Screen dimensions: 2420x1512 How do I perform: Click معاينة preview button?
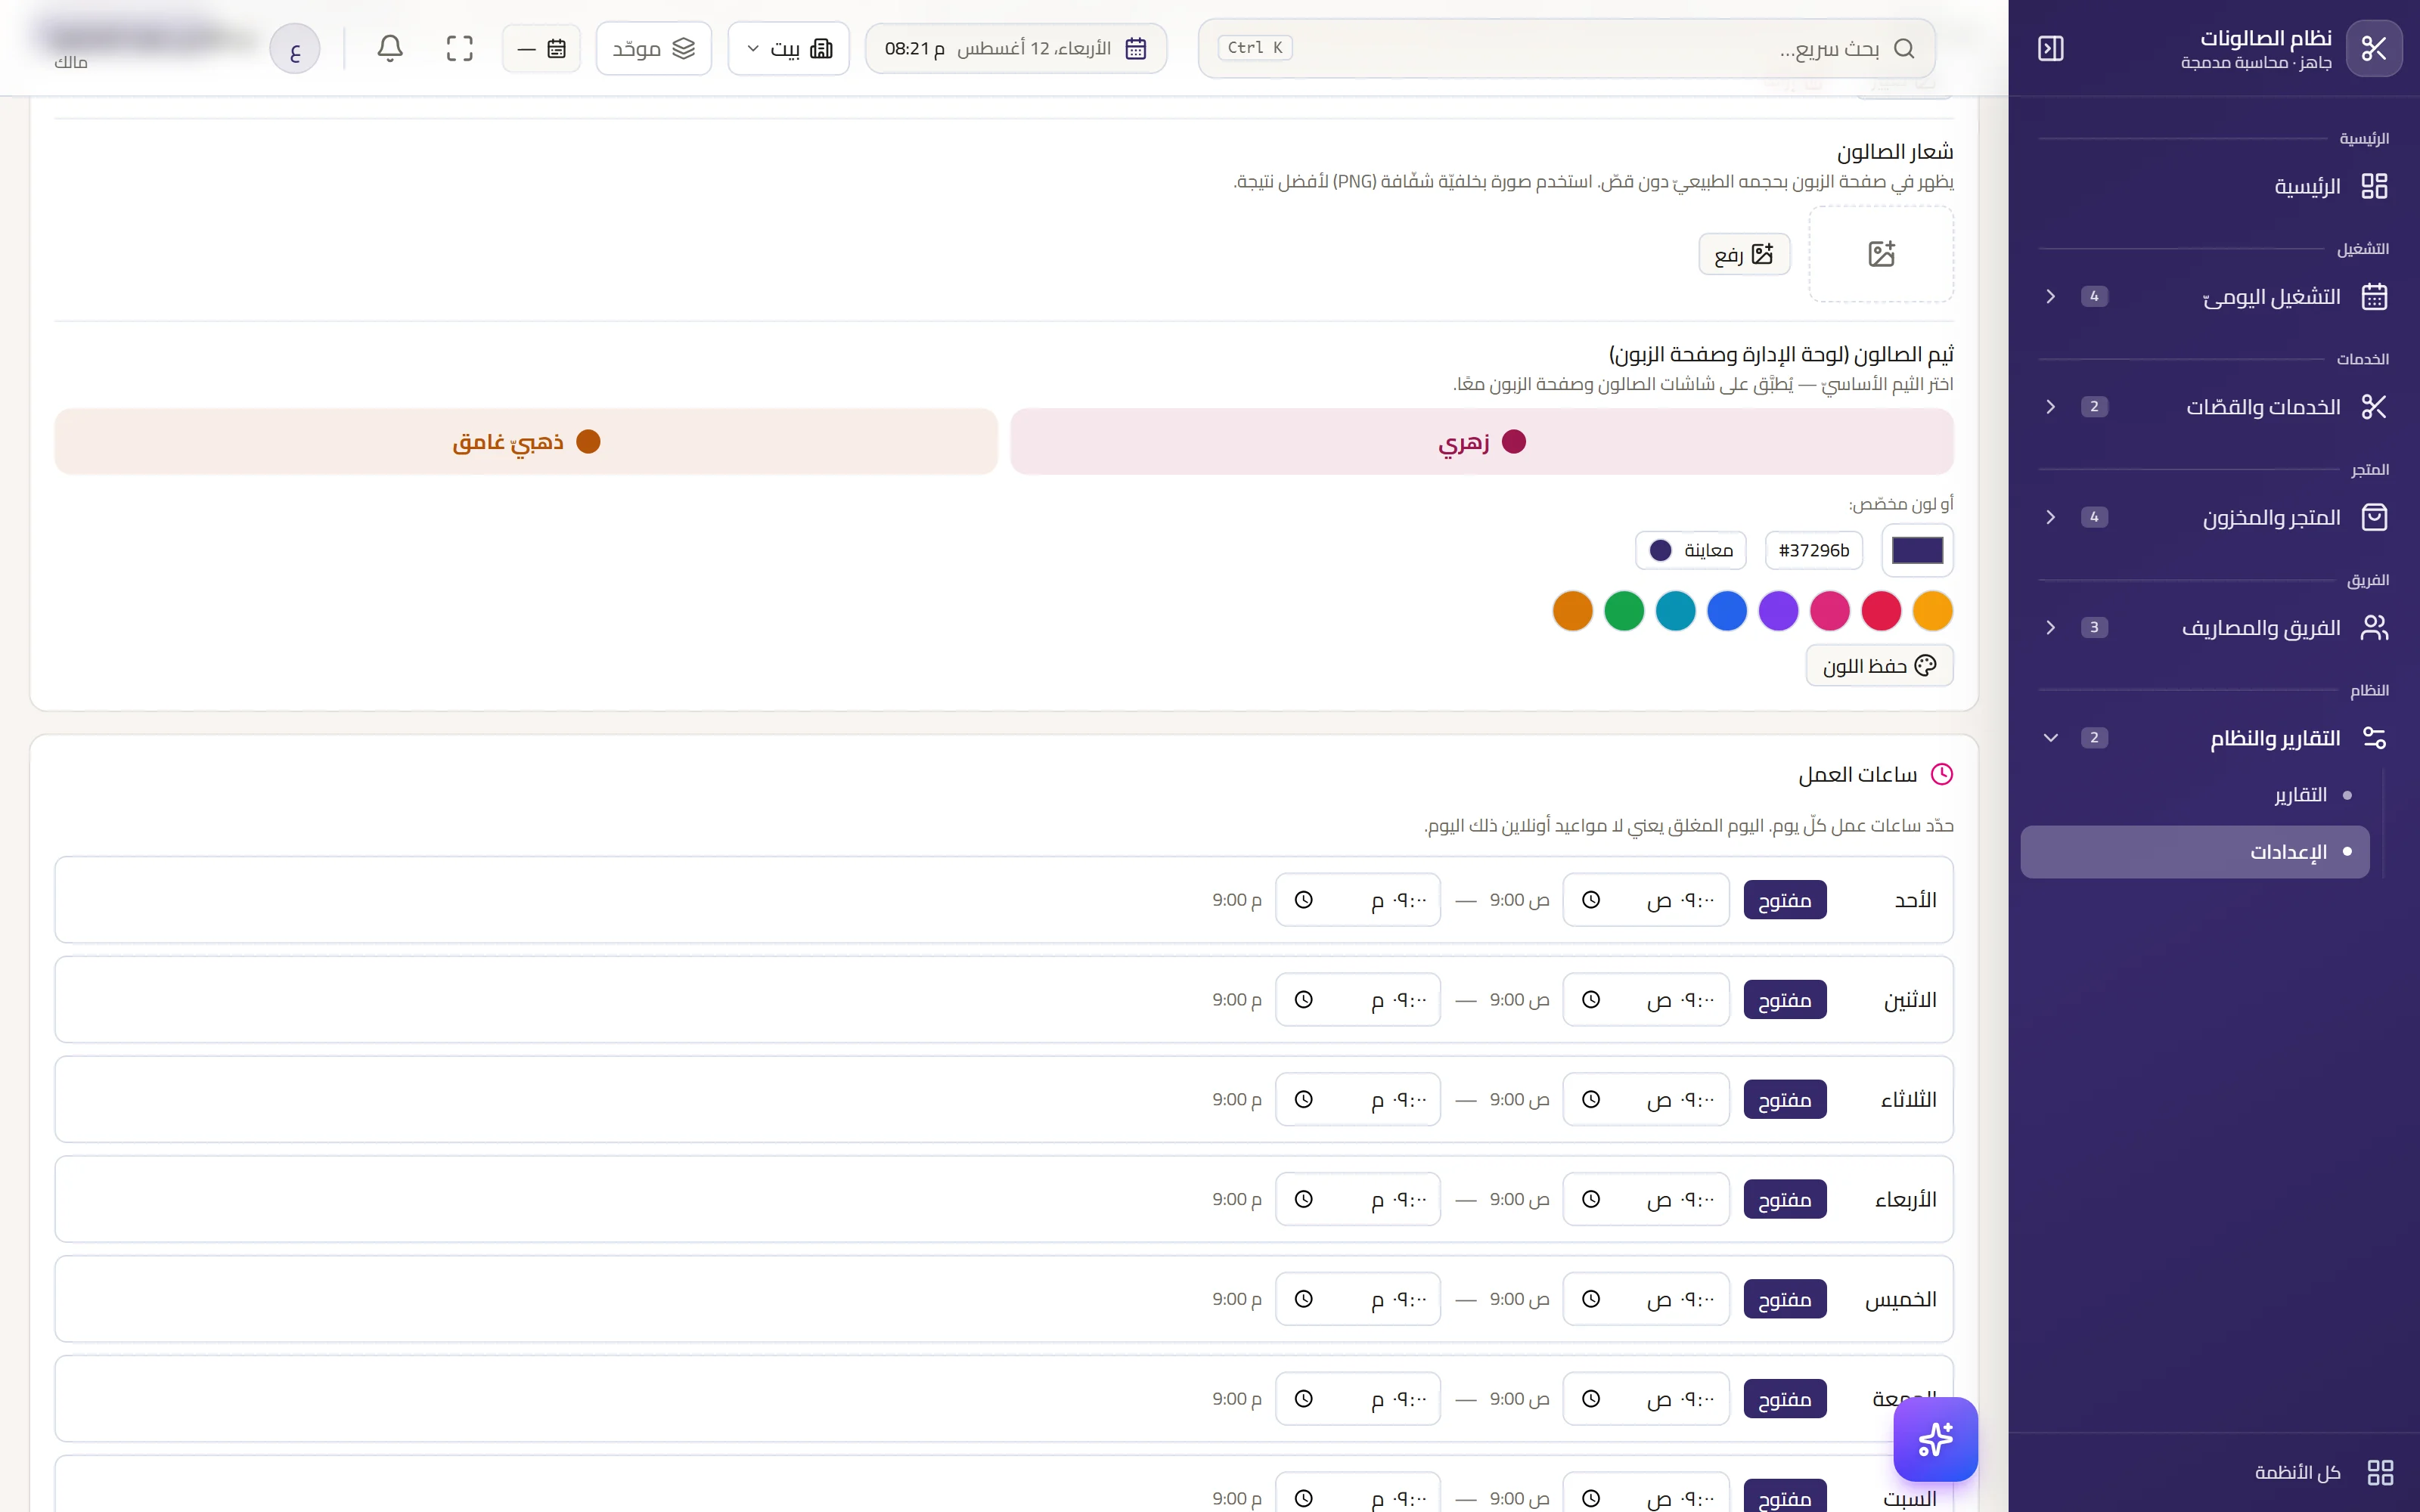(1691, 550)
